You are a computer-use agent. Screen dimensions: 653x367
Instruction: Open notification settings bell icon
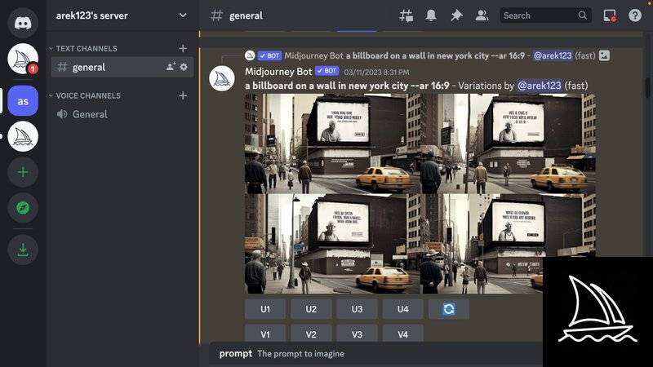point(431,15)
